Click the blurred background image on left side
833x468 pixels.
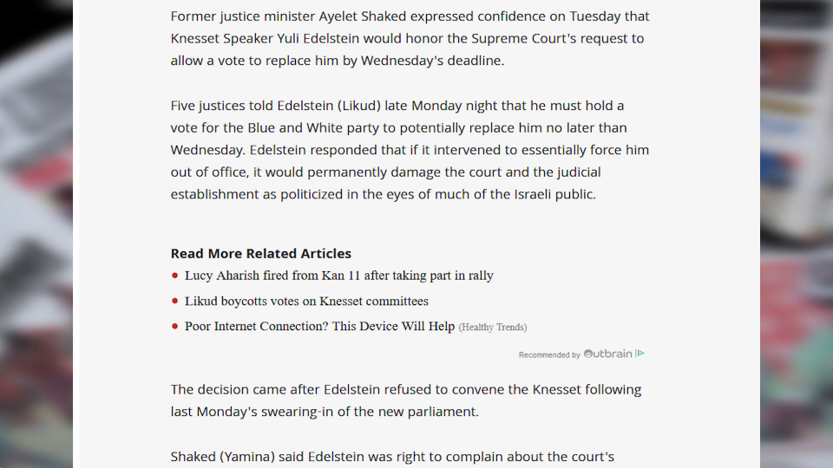pos(36,234)
